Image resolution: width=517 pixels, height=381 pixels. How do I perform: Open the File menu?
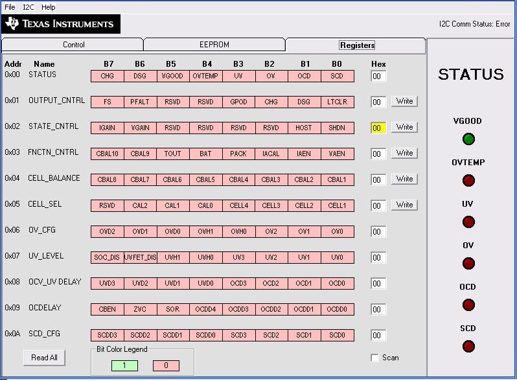click(10, 7)
